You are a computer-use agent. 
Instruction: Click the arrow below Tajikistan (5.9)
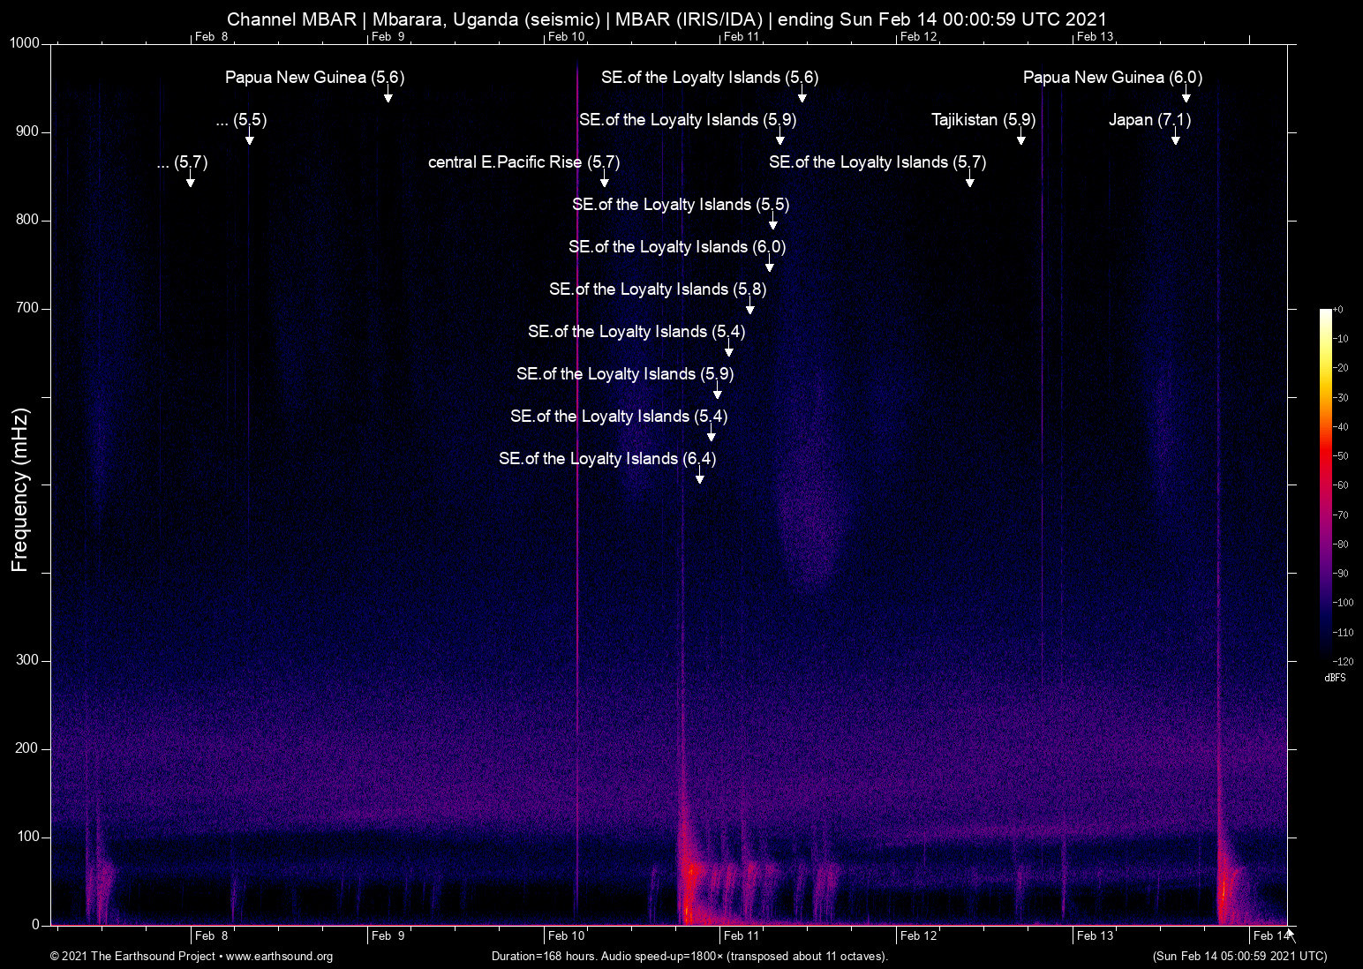coord(1020,139)
